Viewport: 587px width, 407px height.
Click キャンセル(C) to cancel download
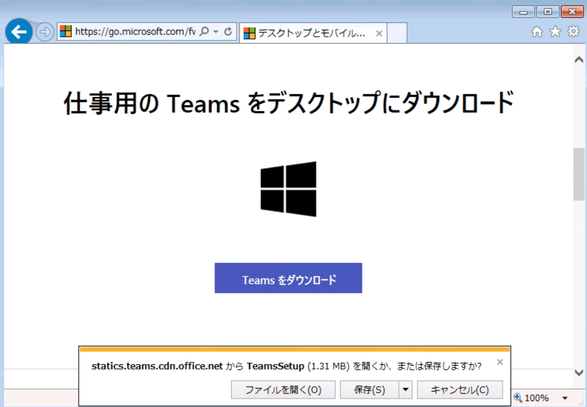coord(460,390)
